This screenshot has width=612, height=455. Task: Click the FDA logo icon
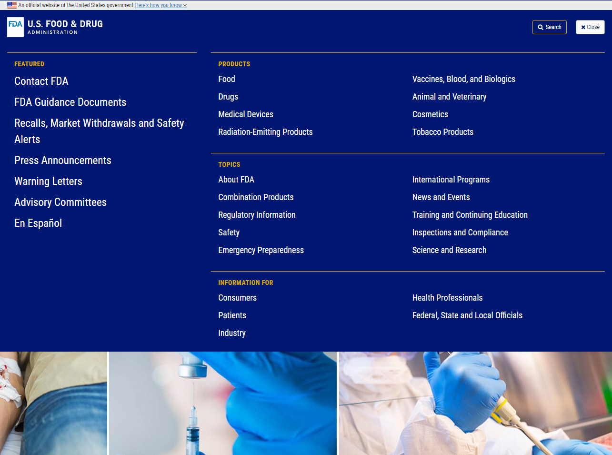15,27
